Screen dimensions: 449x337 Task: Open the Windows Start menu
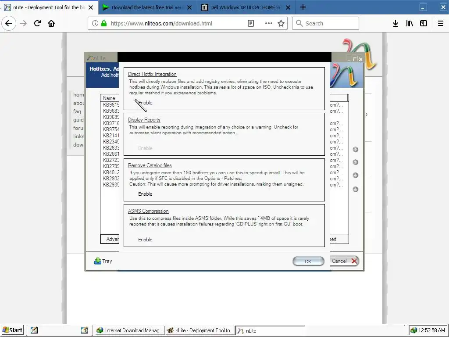[12, 330]
